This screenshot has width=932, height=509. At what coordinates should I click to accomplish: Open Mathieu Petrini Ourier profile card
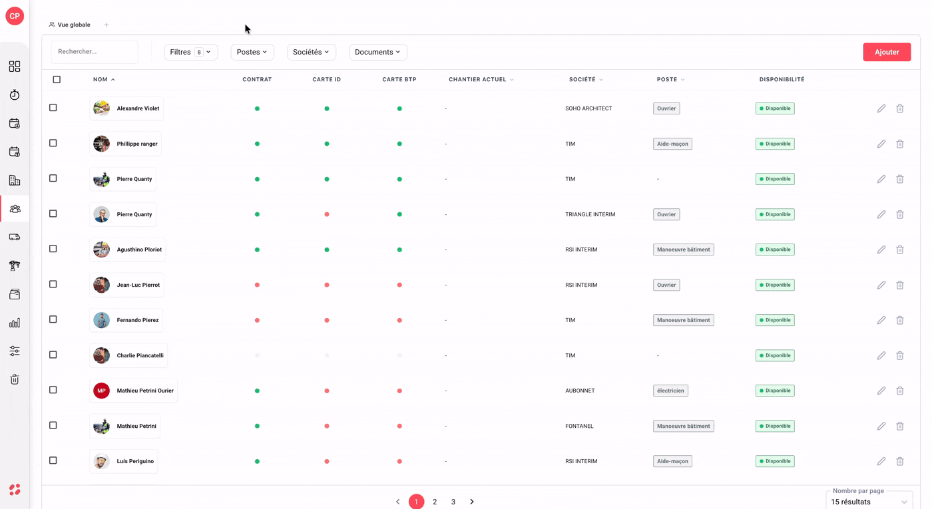[134, 391]
